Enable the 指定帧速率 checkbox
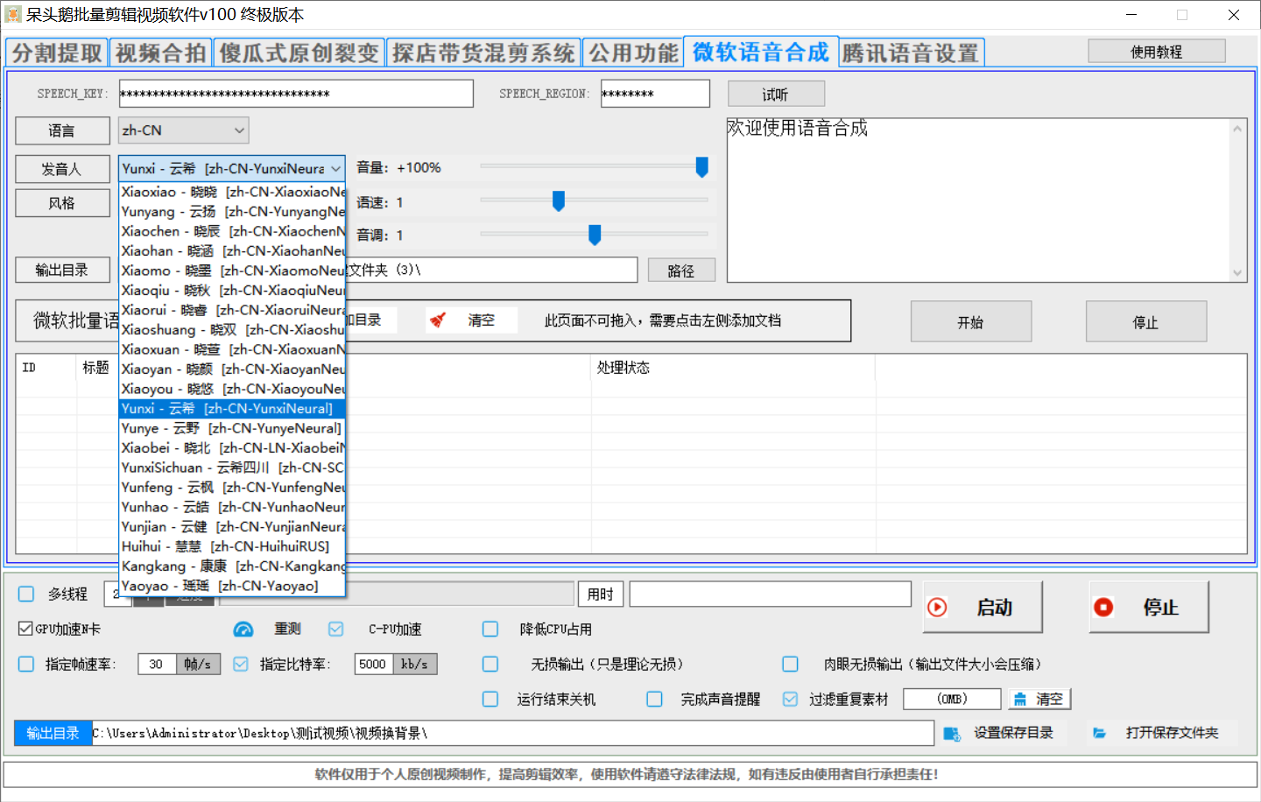Image resolution: width=1261 pixels, height=802 pixels. (26, 664)
